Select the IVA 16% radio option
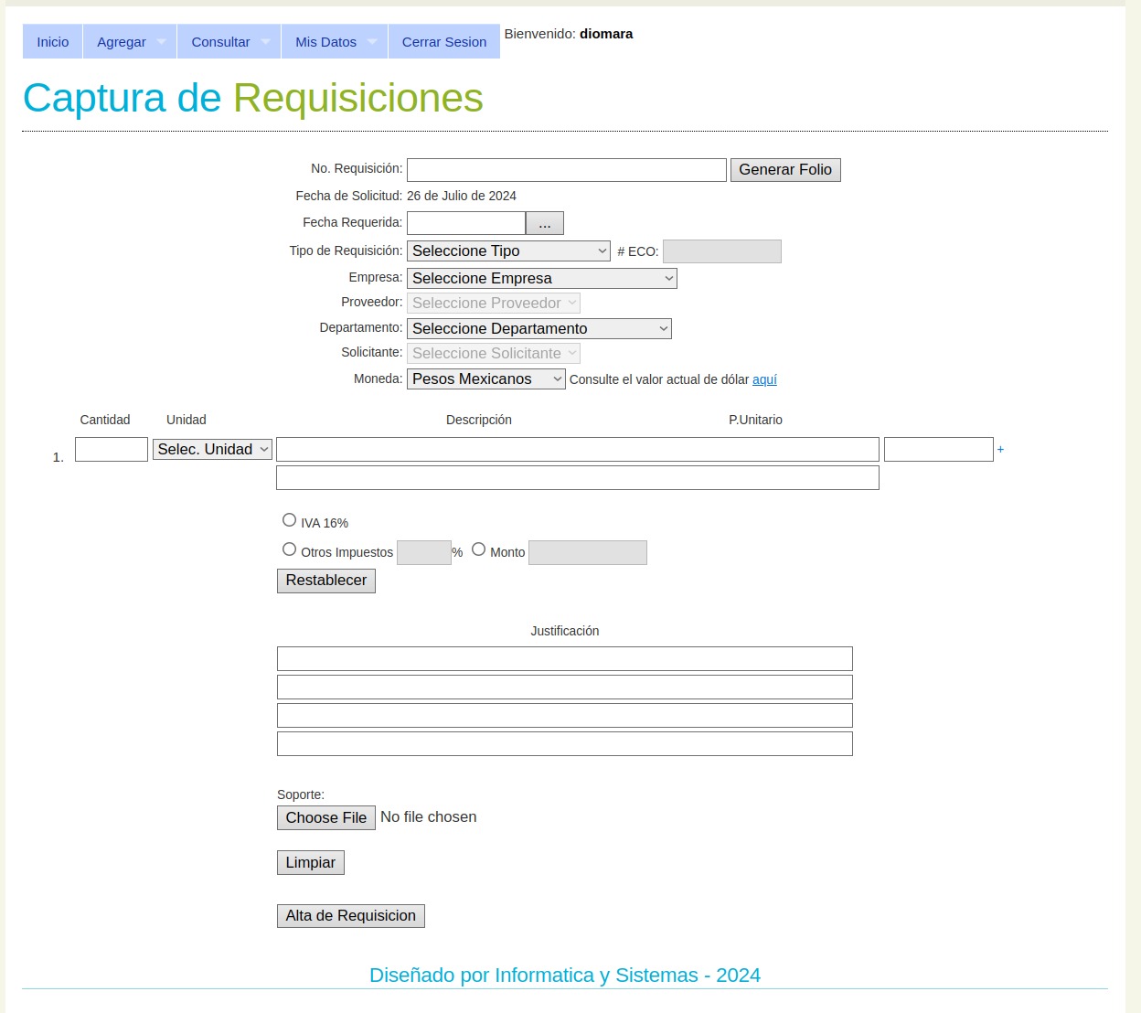The image size is (1141, 1013). tap(289, 520)
